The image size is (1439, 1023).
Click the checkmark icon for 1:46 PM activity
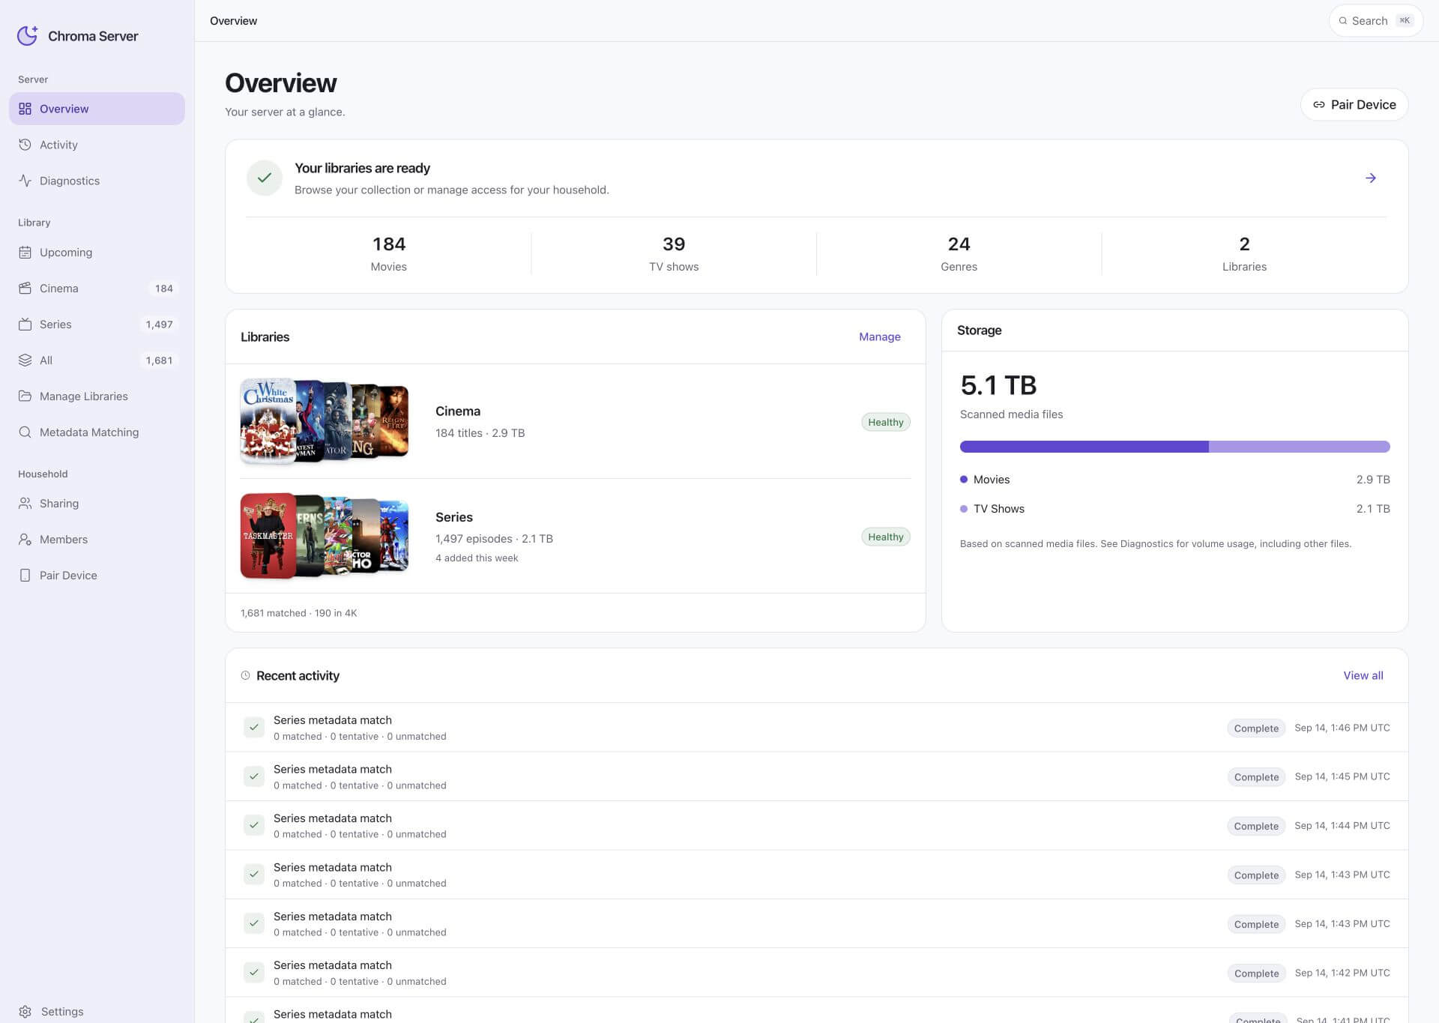[x=254, y=728]
